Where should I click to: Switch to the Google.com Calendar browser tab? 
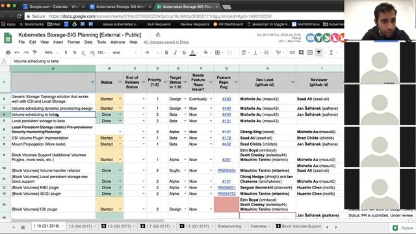tap(53, 6)
